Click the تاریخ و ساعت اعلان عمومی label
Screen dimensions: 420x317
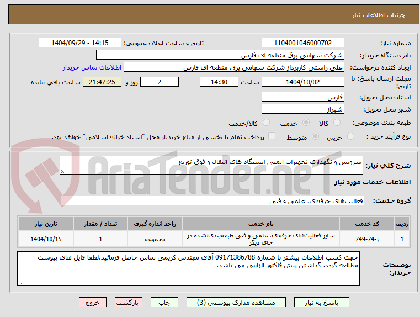[164, 43]
